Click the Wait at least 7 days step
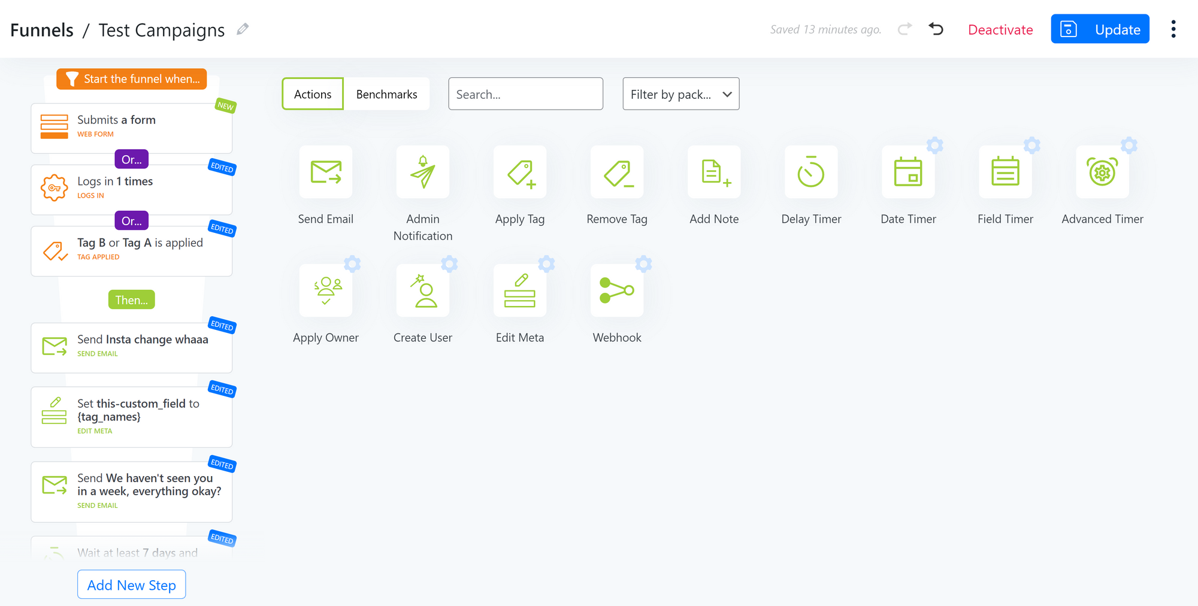Screen dimensions: 1198x606 131,549
